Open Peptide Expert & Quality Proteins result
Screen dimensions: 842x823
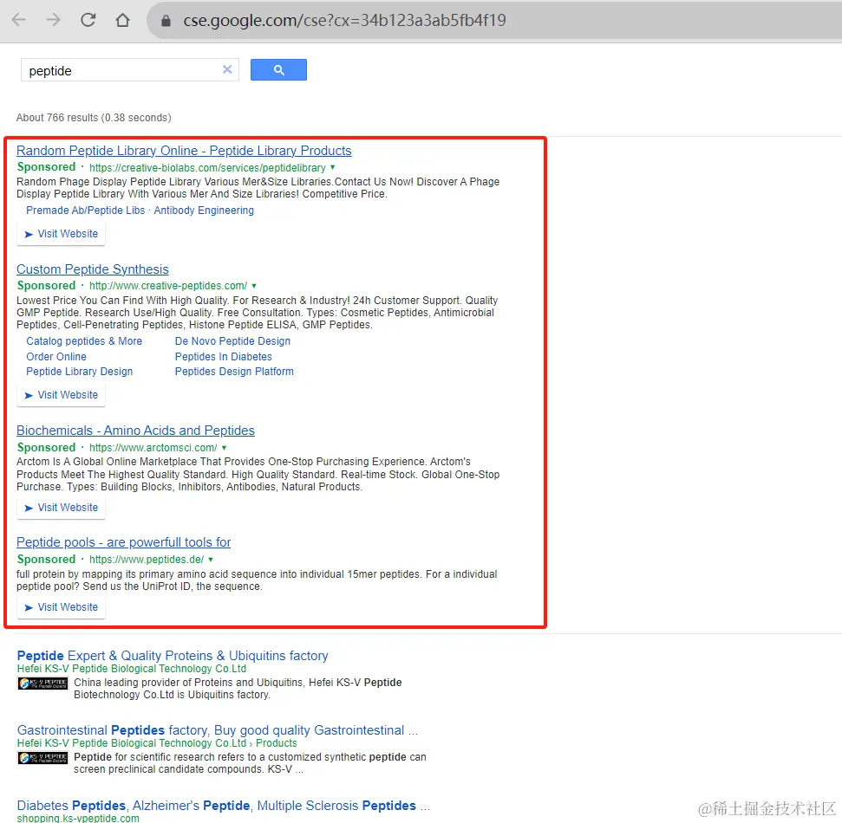click(x=173, y=656)
